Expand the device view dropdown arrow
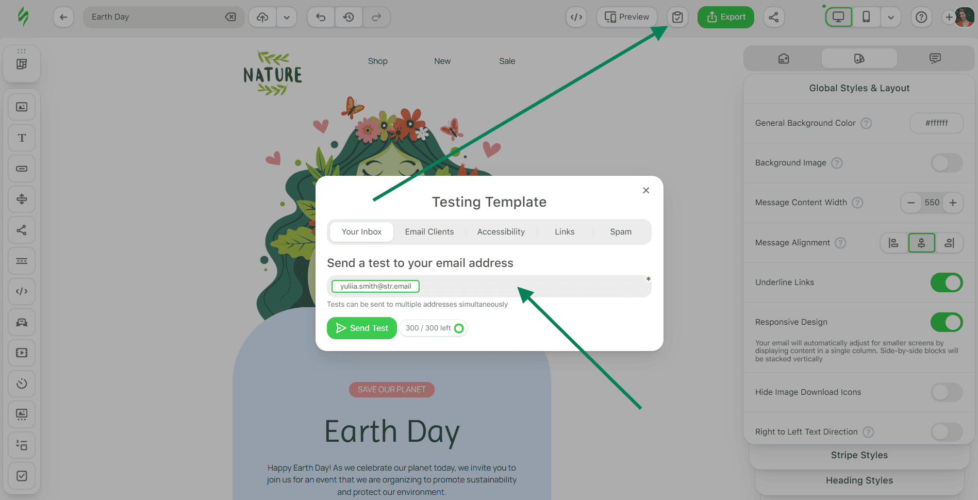Screen dimensions: 978x500 click(891, 17)
